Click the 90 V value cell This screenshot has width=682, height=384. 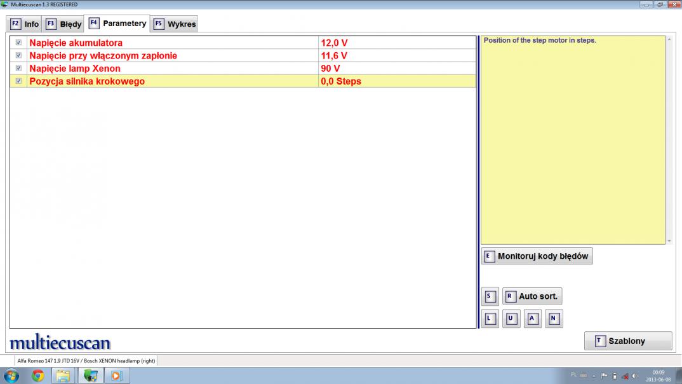397,69
